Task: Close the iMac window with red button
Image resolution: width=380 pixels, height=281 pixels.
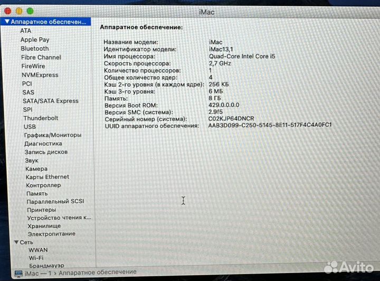Action: coord(8,11)
